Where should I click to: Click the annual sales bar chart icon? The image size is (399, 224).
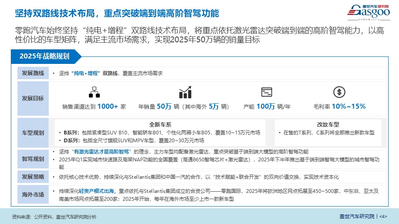185,92
